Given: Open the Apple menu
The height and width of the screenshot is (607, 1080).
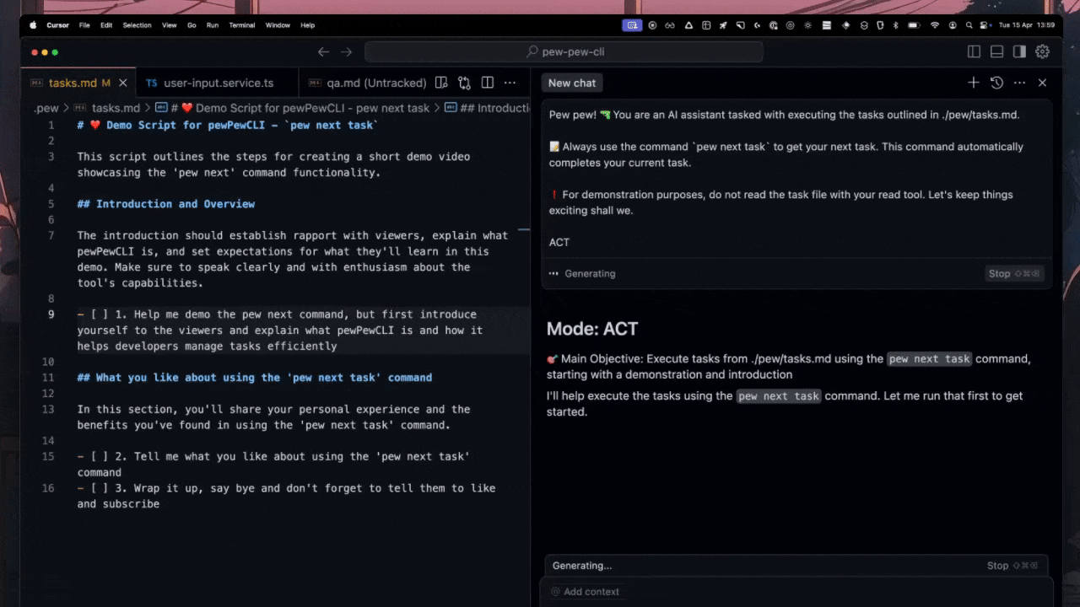Looking at the screenshot, I should (34, 25).
